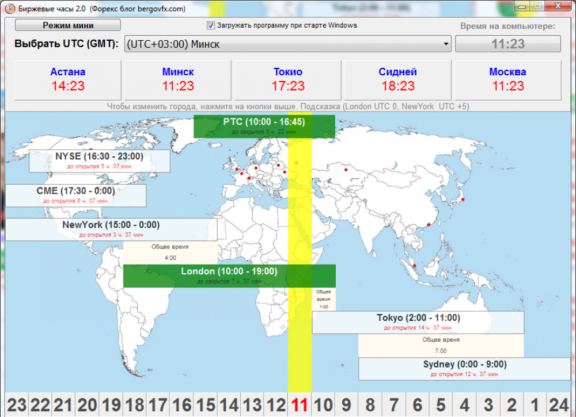Select the PTC (10:00 - 16:45) session bar
This screenshot has height=417, width=576.
(x=264, y=127)
